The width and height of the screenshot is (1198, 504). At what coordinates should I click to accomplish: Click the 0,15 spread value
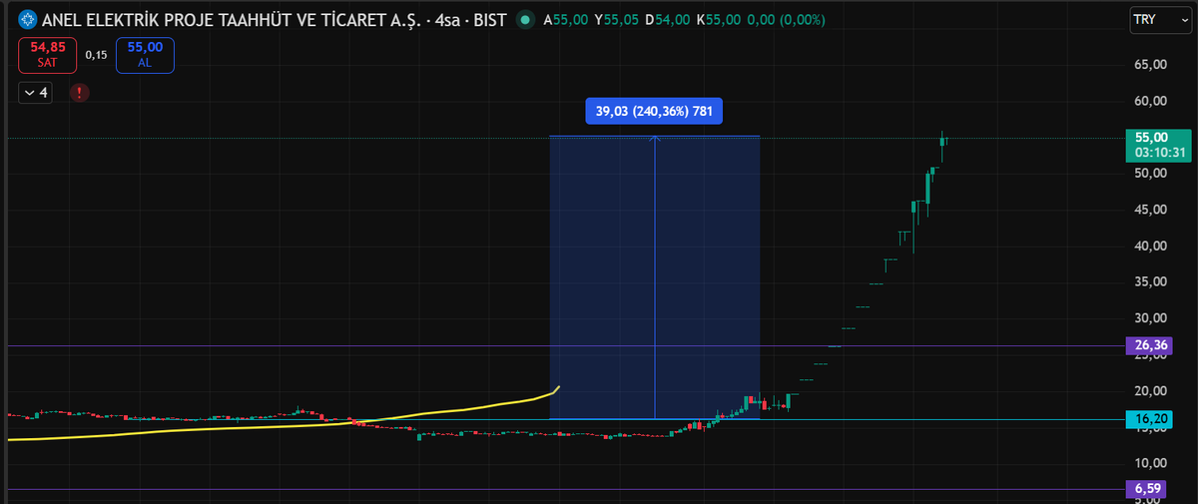click(96, 55)
